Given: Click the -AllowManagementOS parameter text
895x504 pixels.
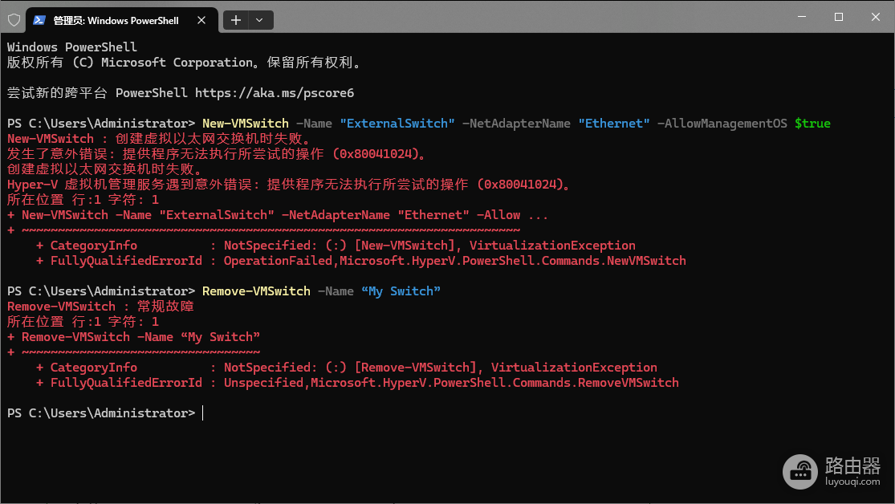Looking at the screenshot, I should 722,124.
